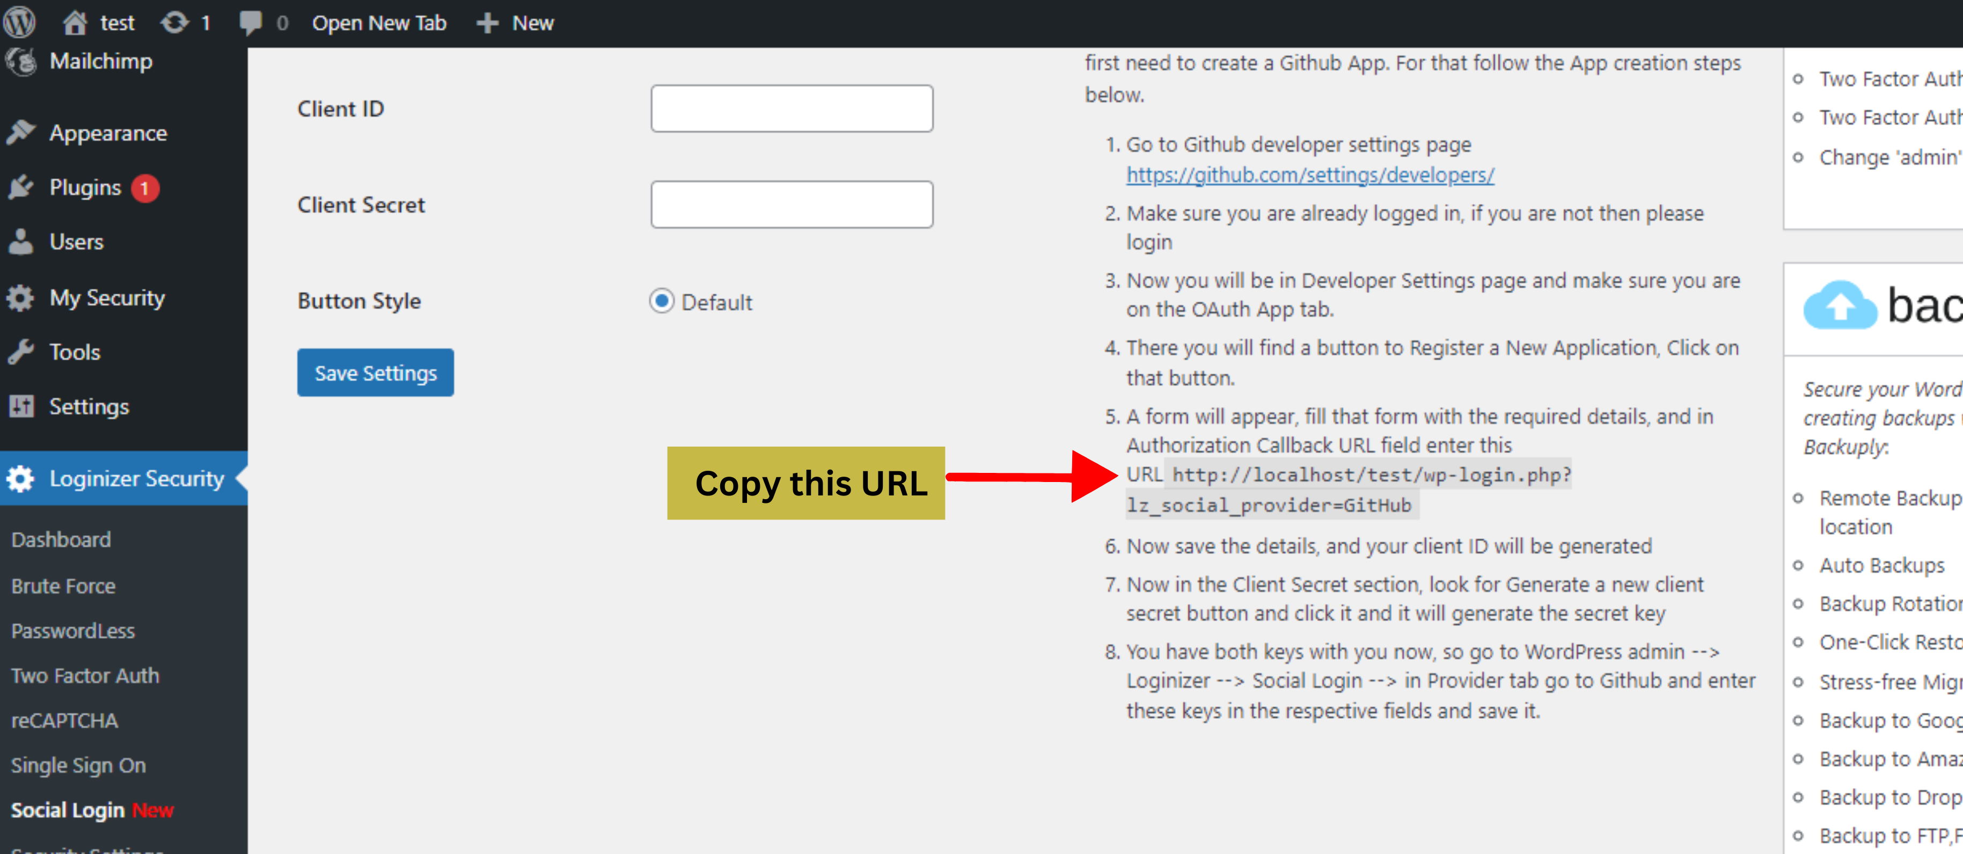Click the Settings sliders icon
Viewport: 1963px width, 854px height.
[x=20, y=406]
